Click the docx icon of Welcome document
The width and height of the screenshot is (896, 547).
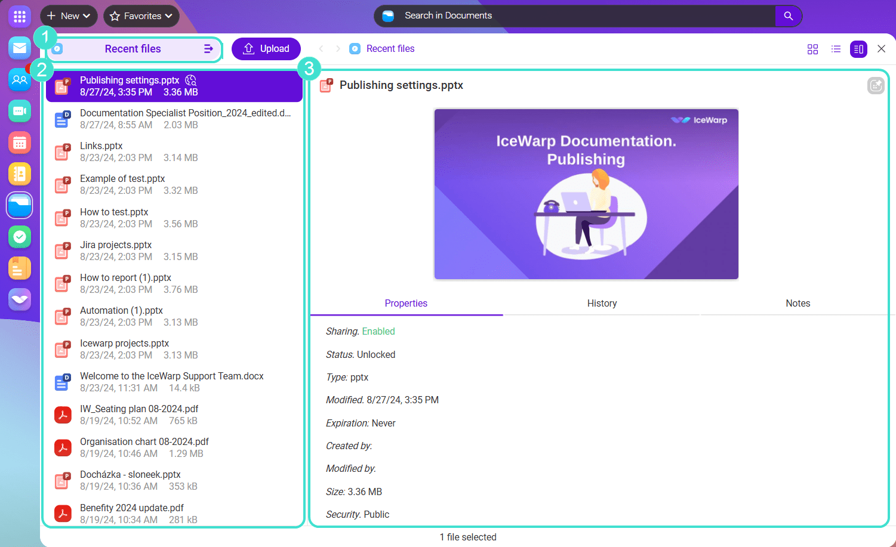tap(63, 382)
